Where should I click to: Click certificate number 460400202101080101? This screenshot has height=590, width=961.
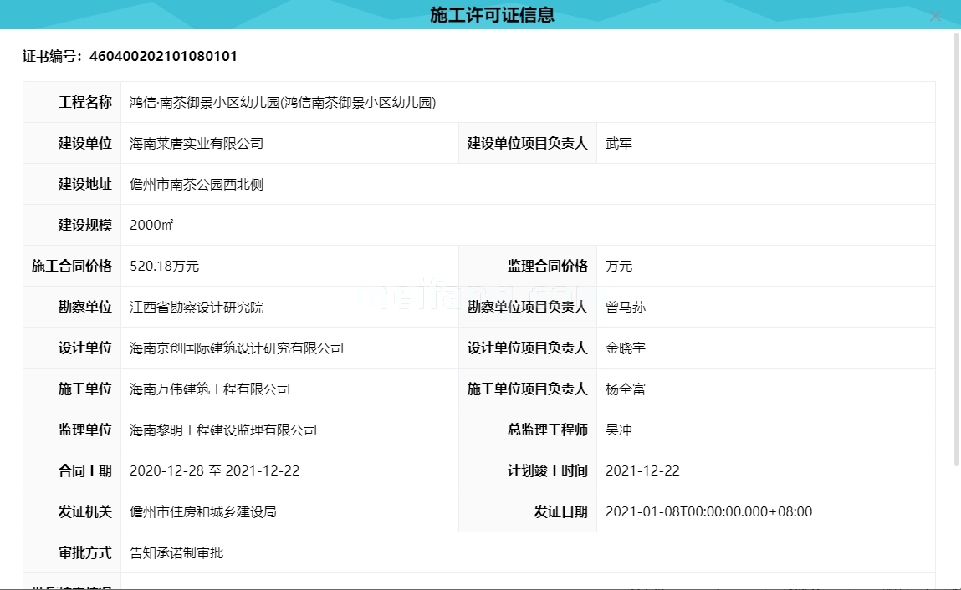pyautogui.click(x=163, y=56)
